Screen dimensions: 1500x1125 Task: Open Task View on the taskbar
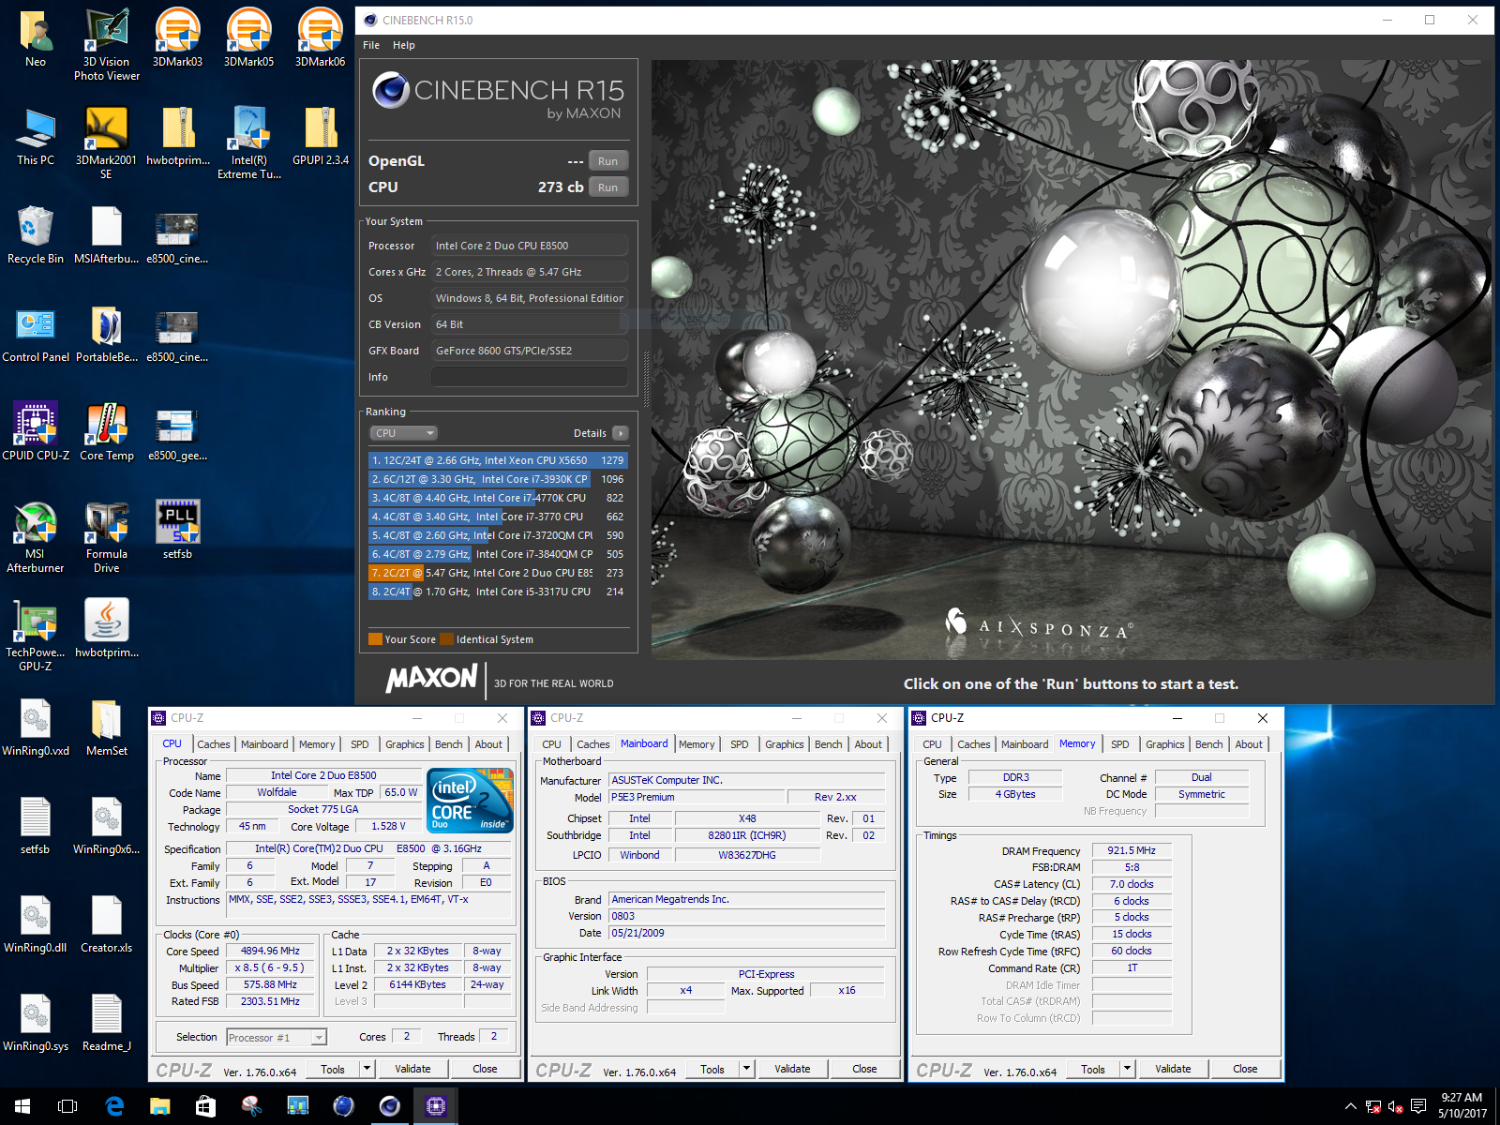[67, 1106]
